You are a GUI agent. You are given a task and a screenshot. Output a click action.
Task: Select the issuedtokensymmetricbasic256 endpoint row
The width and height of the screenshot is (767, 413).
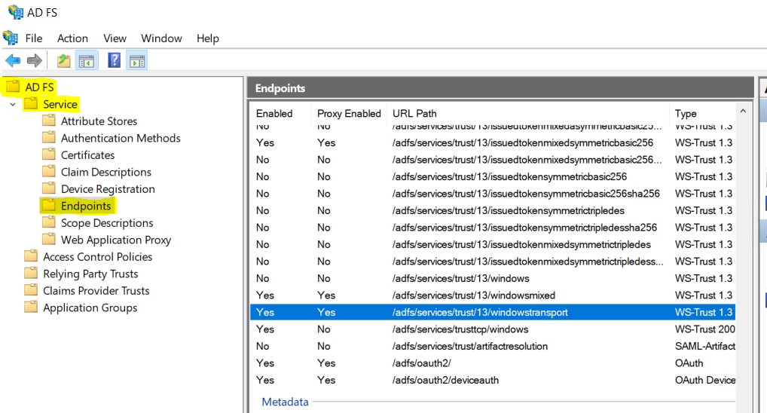[493, 176]
